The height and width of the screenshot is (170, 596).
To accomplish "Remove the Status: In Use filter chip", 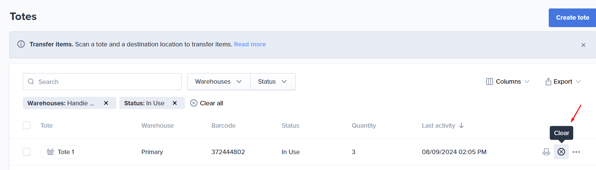I will tap(175, 103).
